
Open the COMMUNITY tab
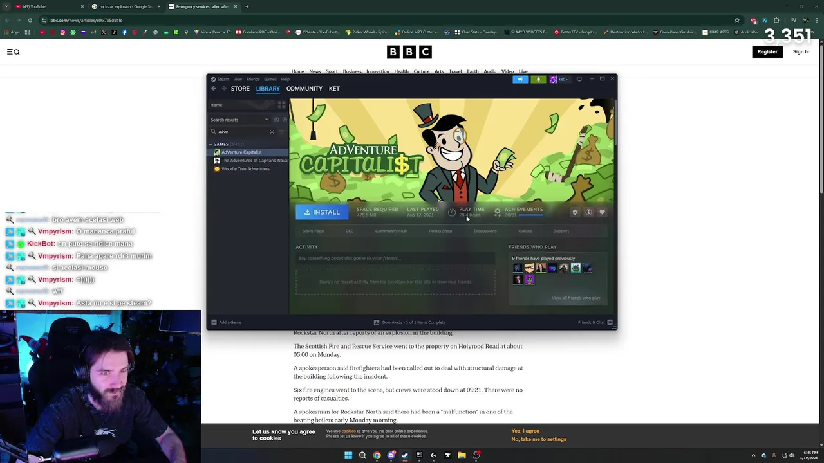click(304, 89)
